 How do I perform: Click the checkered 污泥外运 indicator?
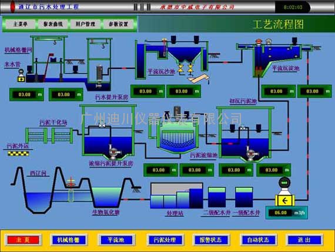click(x=18, y=153)
